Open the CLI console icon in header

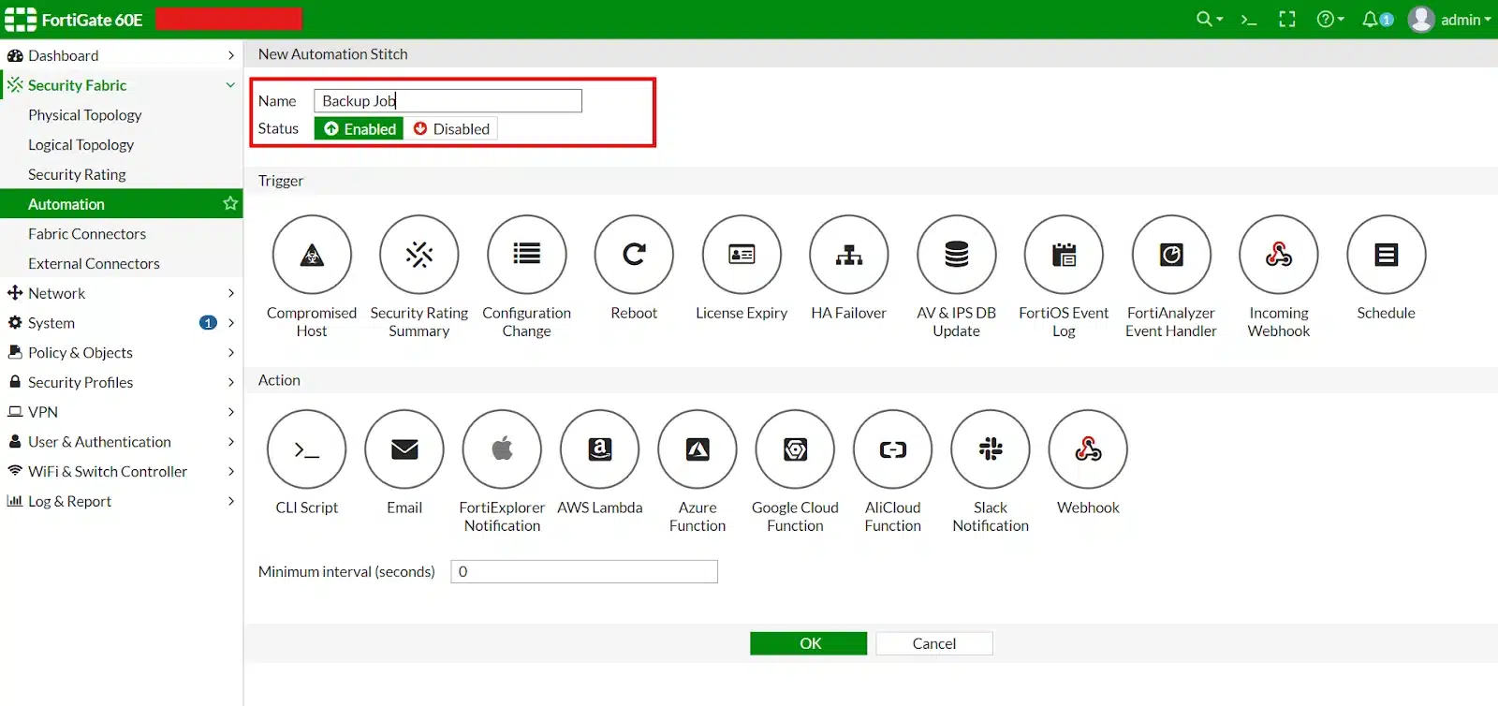click(x=1248, y=20)
